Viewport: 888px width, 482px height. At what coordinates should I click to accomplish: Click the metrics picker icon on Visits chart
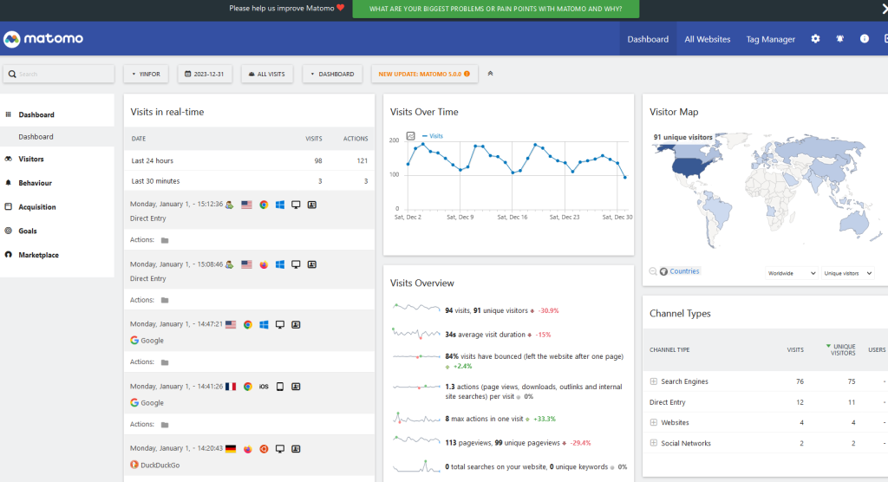point(411,136)
